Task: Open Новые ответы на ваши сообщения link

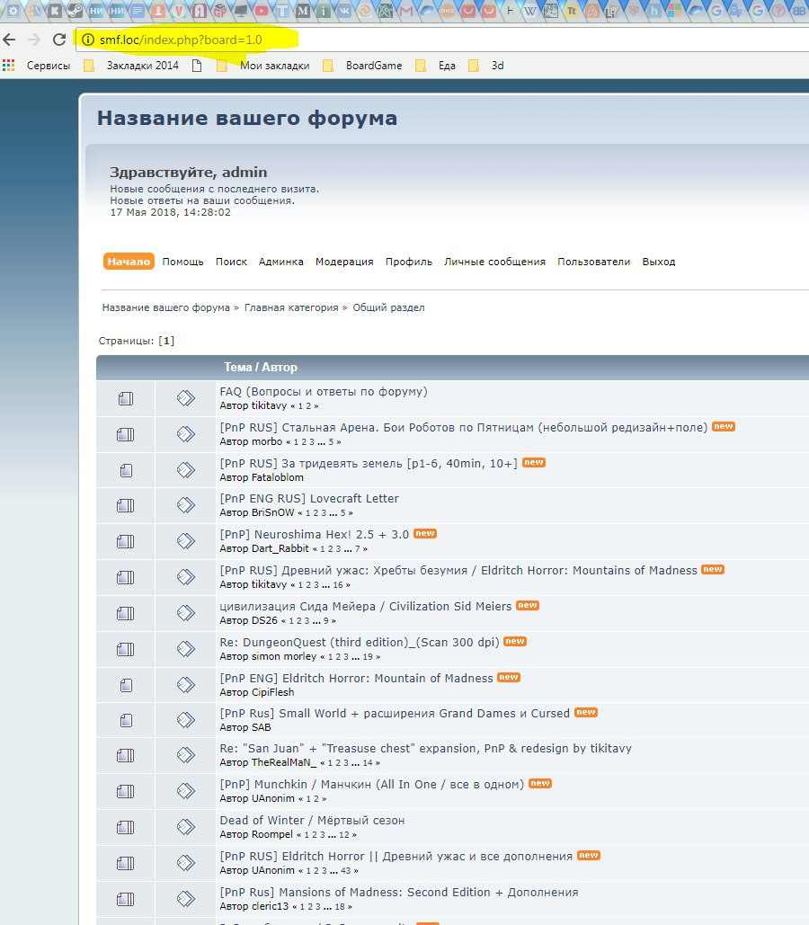Action: coord(202,200)
